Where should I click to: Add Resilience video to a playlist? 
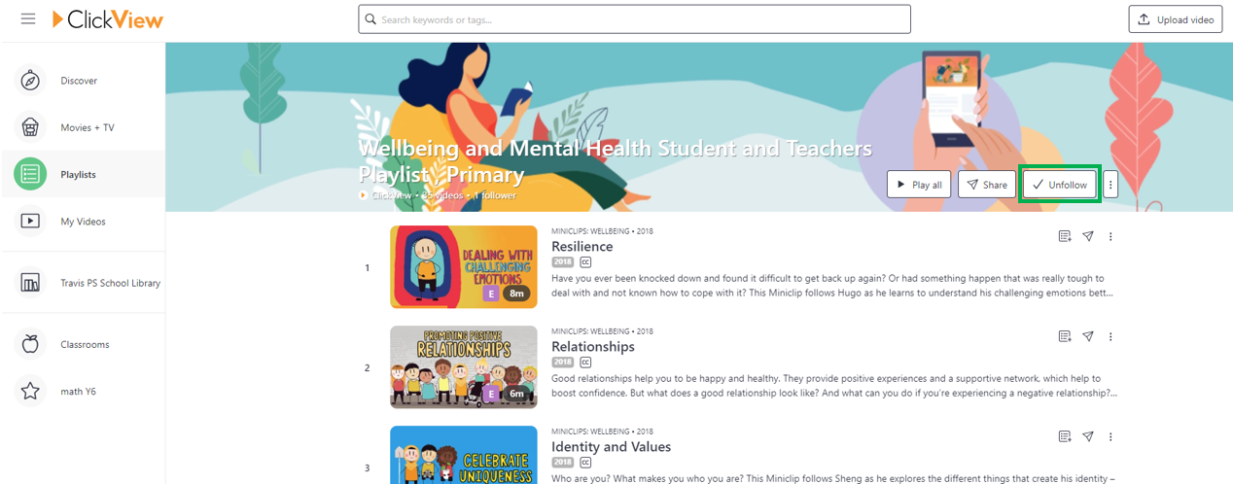point(1065,236)
